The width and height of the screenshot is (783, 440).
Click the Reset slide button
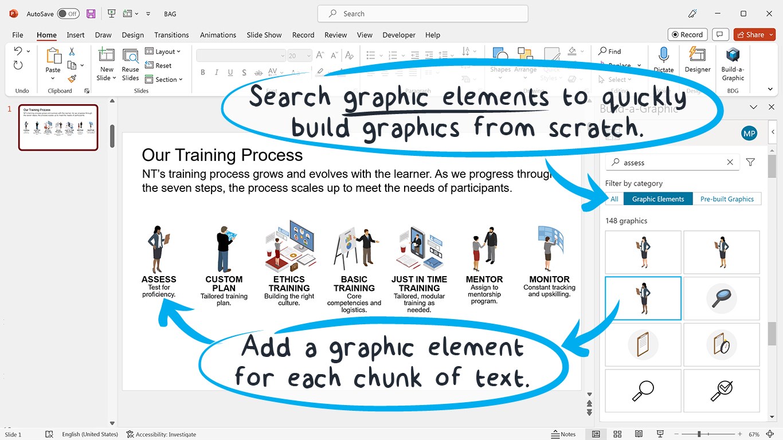(x=158, y=65)
